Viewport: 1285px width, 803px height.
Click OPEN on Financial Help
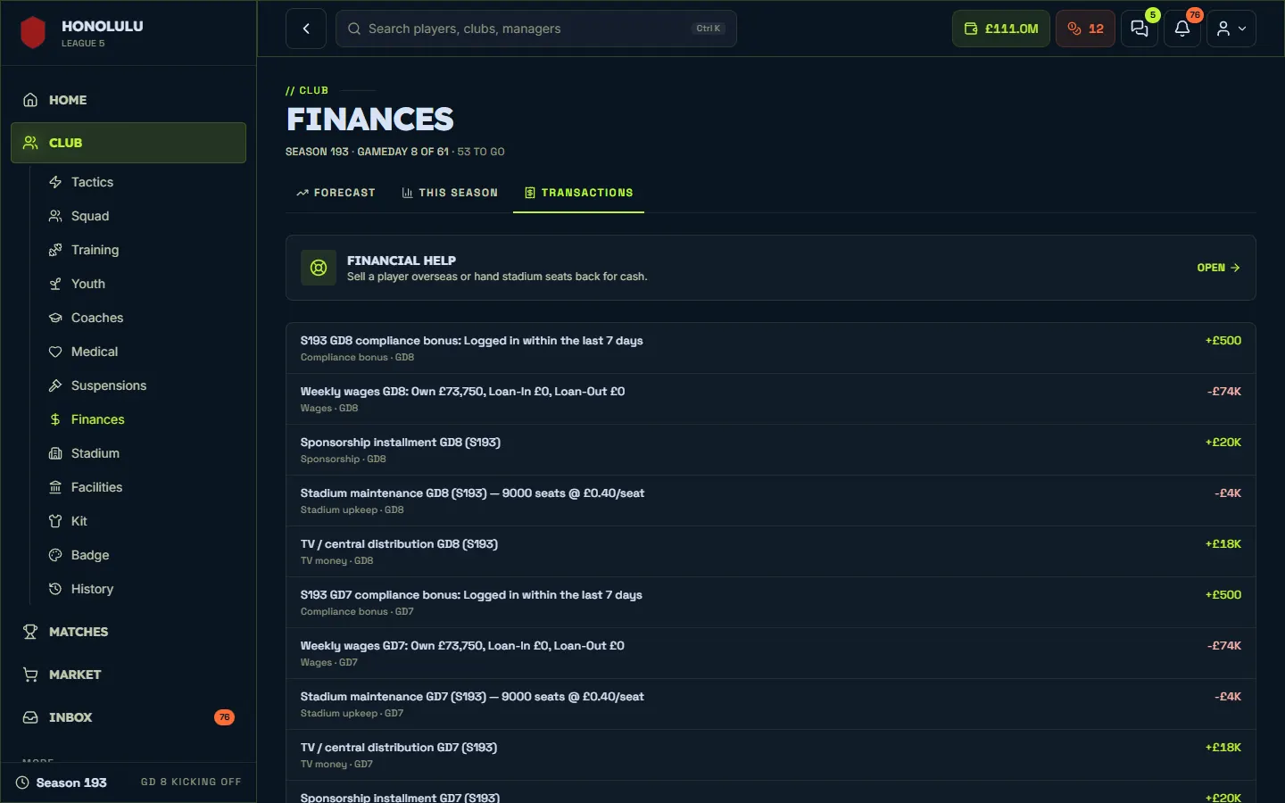tap(1218, 268)
